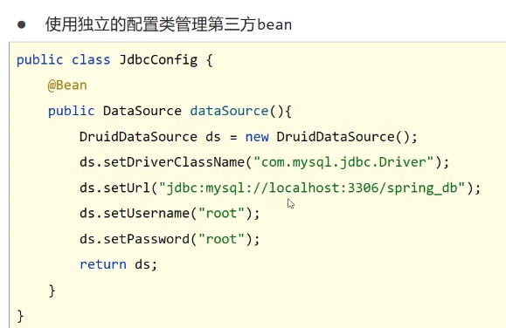Image resolution: width=506 pixels, height=328 pixels.
Task: Click the new keyword
Action: click(x=257, y=137)
